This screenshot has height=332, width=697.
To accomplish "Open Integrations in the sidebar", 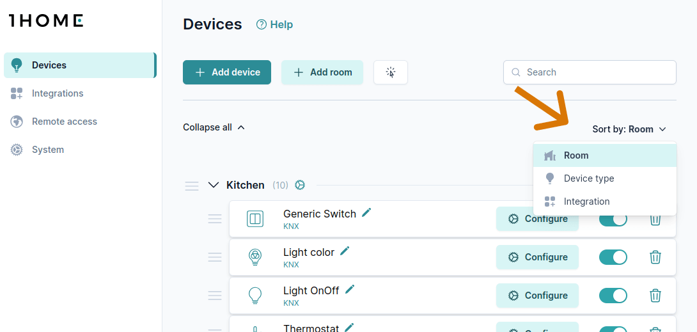I will click(58, 93).
